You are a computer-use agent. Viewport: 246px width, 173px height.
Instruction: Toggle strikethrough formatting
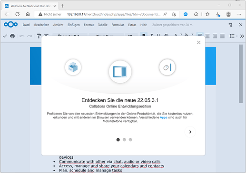(x=166, y=35)
